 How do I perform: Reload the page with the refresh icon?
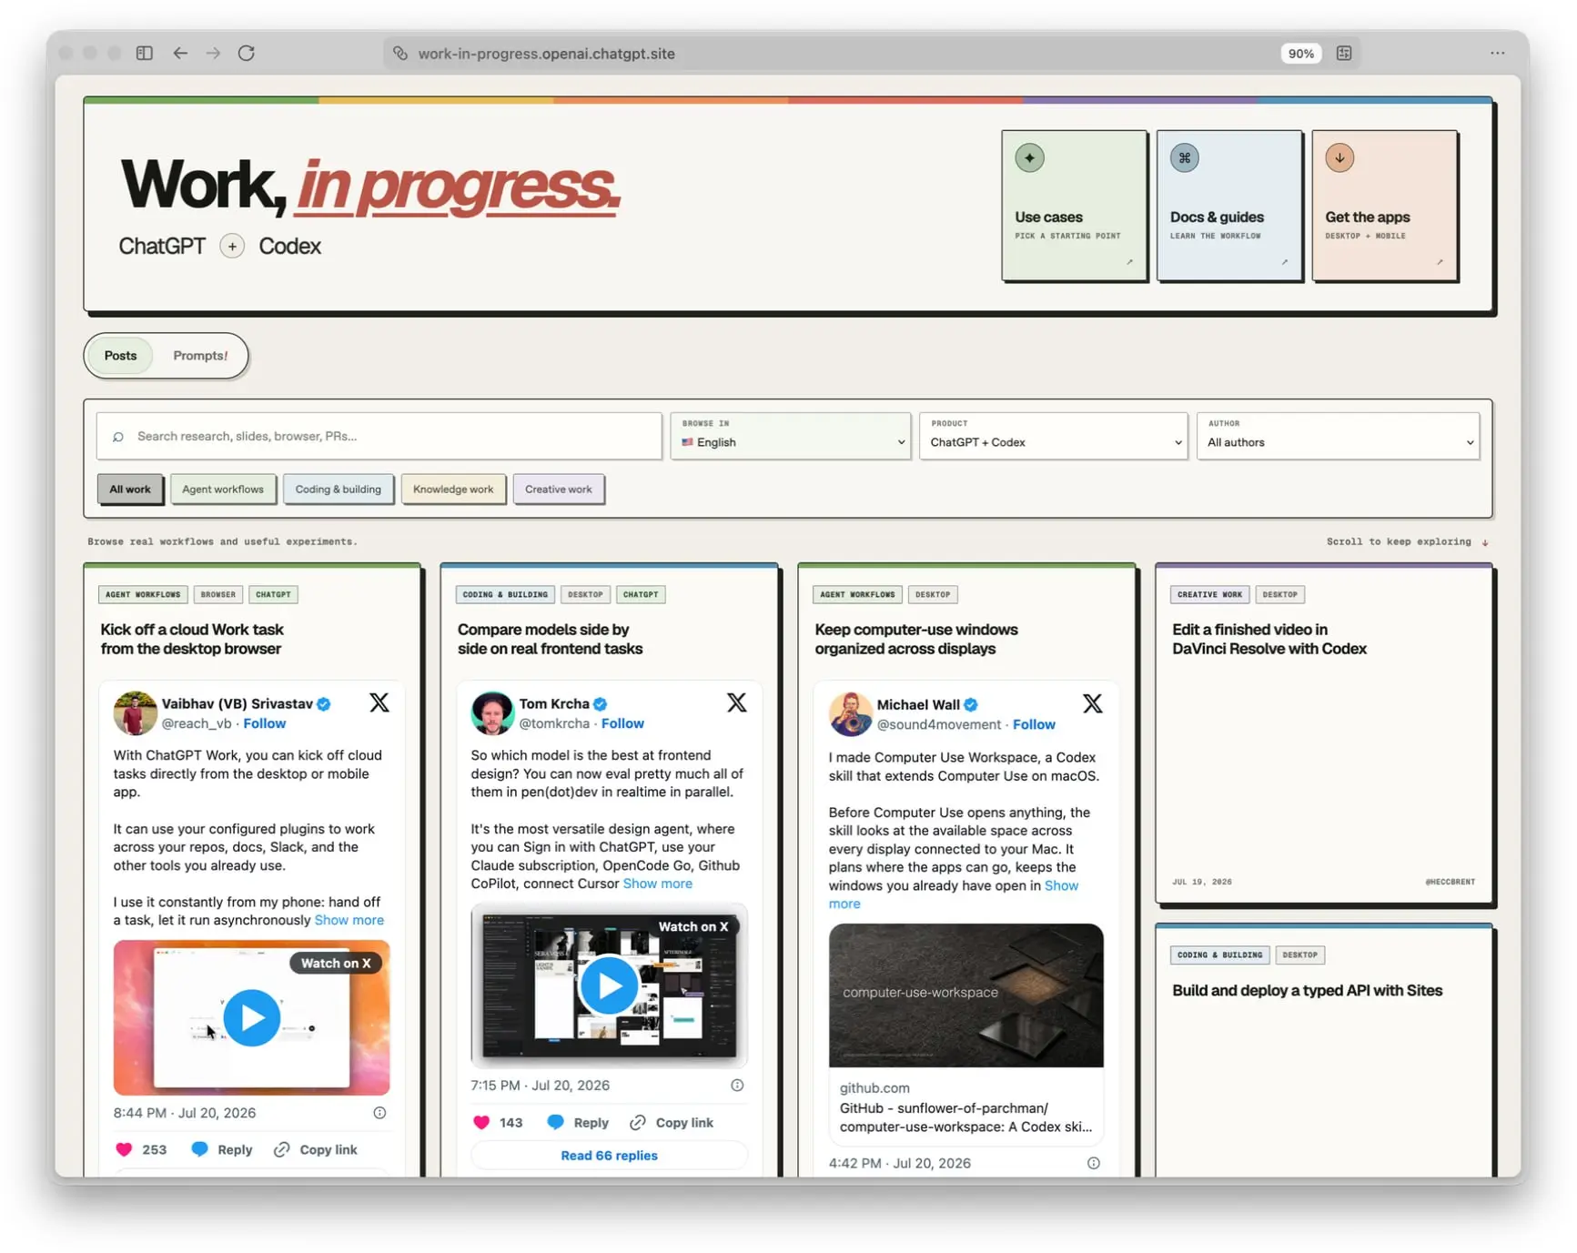tap(246, 53)
